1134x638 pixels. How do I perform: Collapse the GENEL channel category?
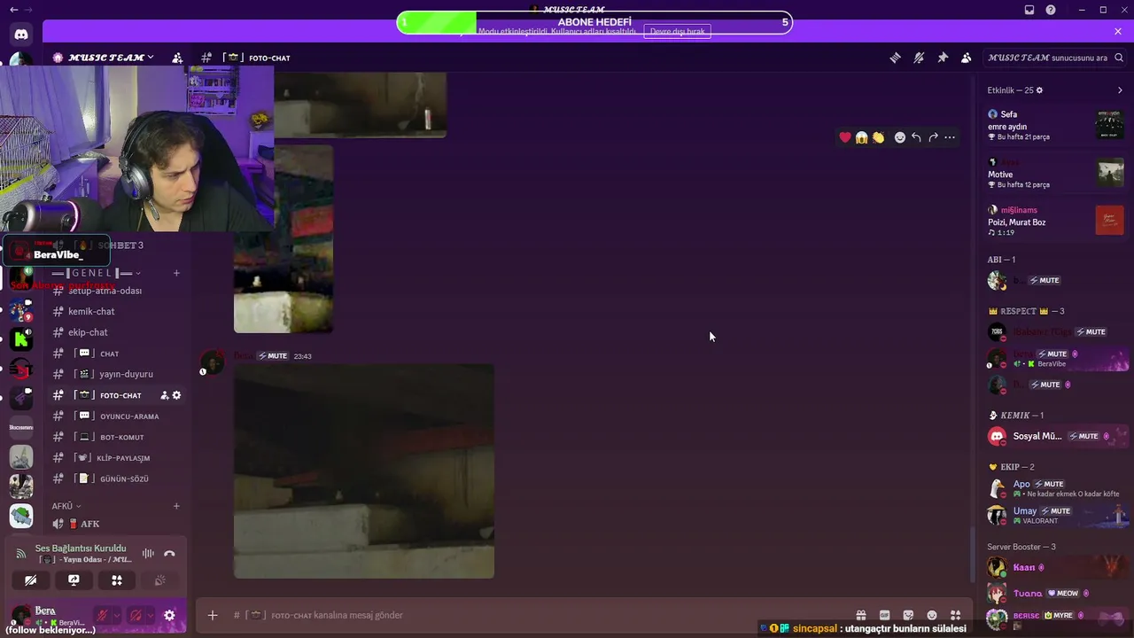pyautogui.click(x=96, y=273)
